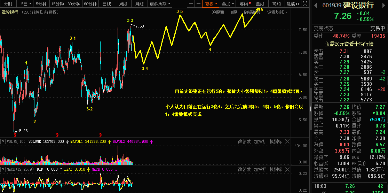
Task: Click the 沪股通 tag
Action: [x=218, y=13]
